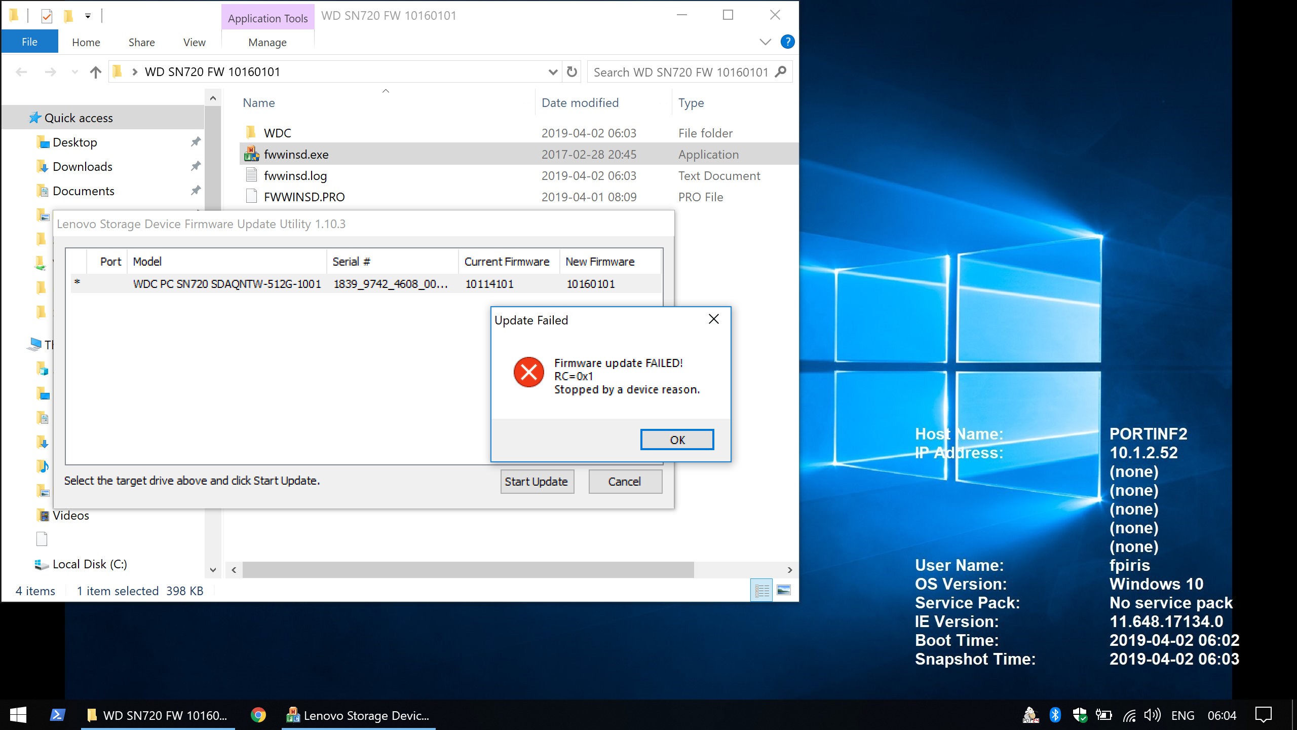The width and height of the screenshot is (1297, 730).
Task: Click the Local Disk C: tree item
Action: (x=89, y=564)
